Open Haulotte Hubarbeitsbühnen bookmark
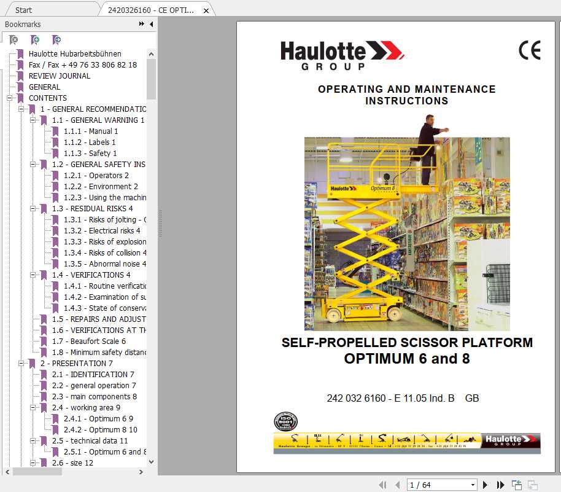 [75, 53]
